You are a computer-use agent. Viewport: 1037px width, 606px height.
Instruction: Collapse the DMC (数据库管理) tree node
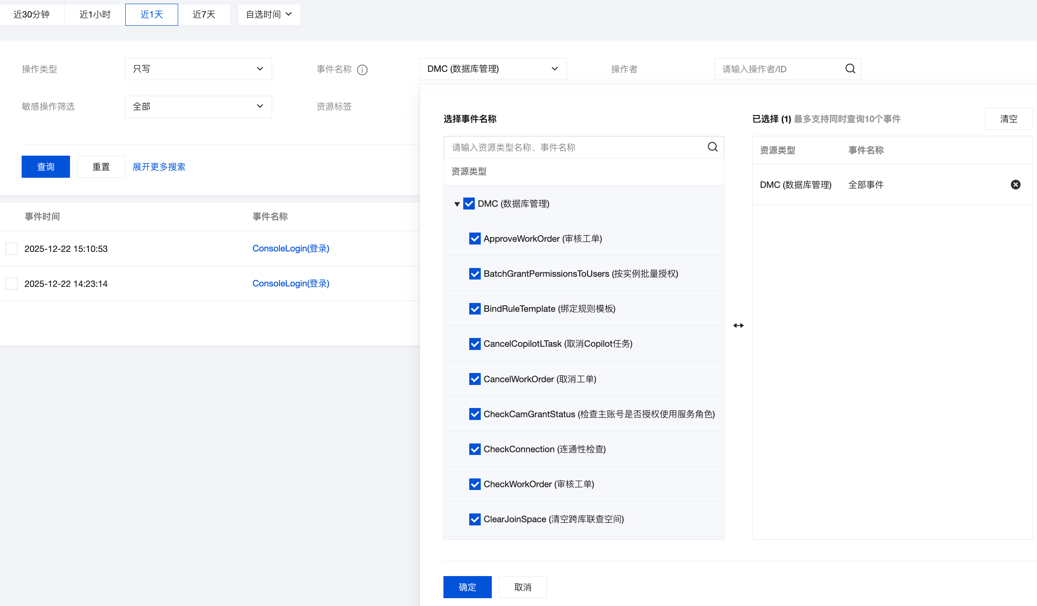(x=457, y=204)
